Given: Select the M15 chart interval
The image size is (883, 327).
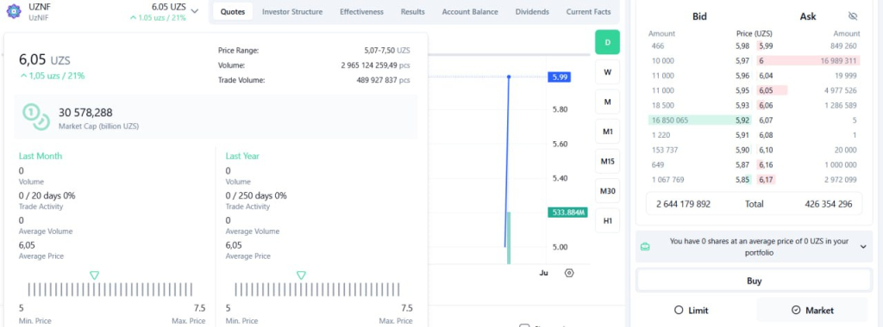Looking at the screenshot, I should click(608, 161).
